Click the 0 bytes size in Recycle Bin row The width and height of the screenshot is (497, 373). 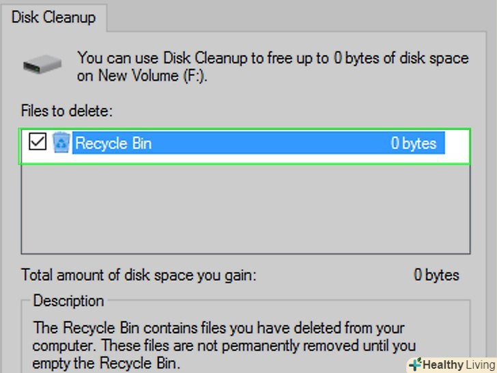click(x=413, y=143)
